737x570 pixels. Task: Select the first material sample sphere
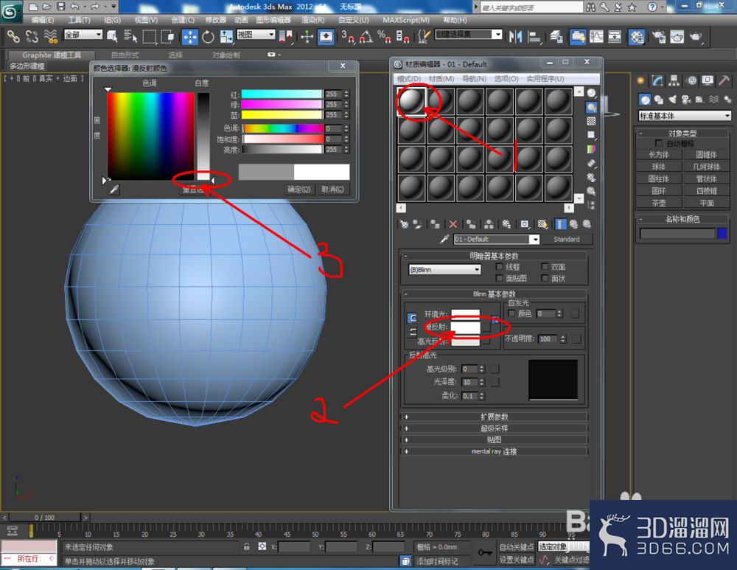[x=412, y=101]
